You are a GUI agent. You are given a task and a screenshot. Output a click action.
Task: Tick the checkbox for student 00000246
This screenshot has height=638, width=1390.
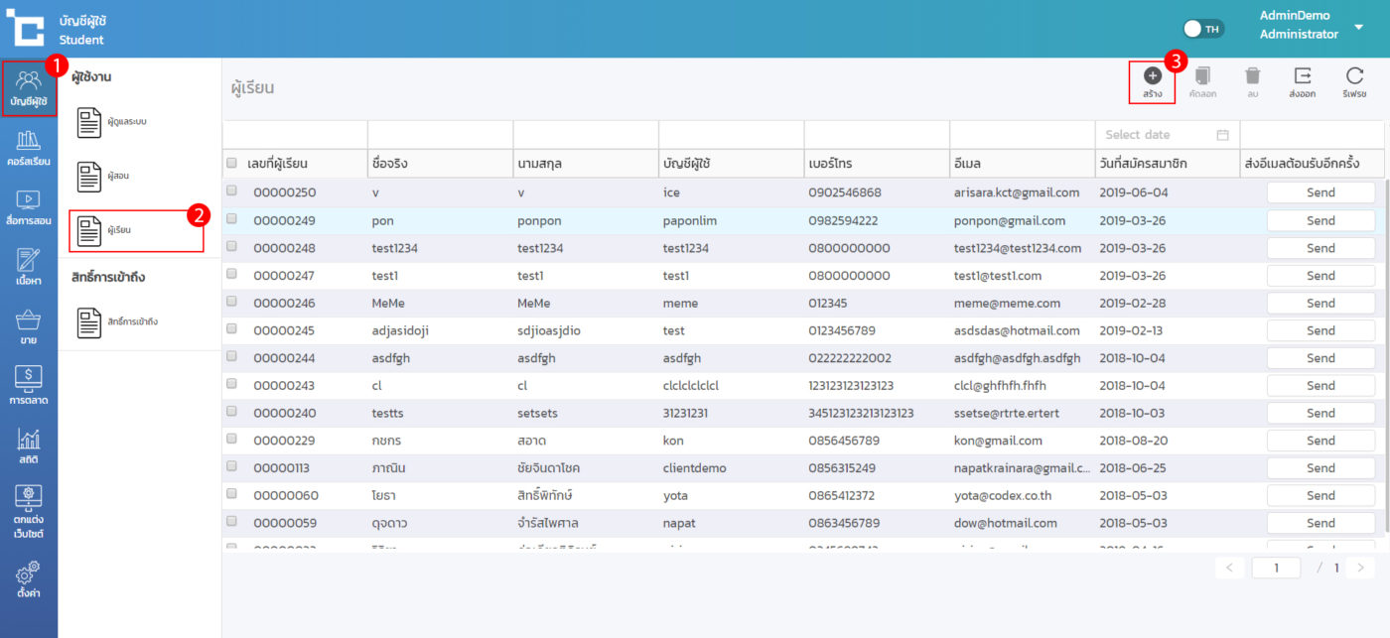coord(231,302)
